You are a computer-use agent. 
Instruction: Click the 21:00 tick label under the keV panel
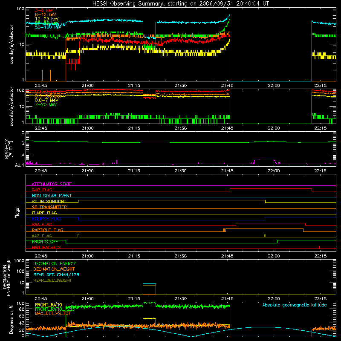coord(87,86)
